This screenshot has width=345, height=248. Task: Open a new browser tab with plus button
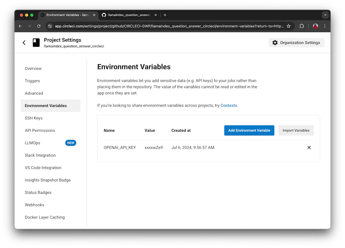(x=165, y=15)
